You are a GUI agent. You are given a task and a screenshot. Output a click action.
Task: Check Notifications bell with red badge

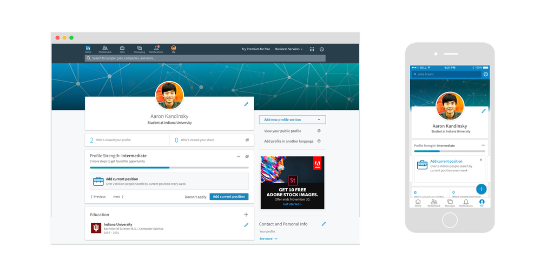tap(156, 49)
